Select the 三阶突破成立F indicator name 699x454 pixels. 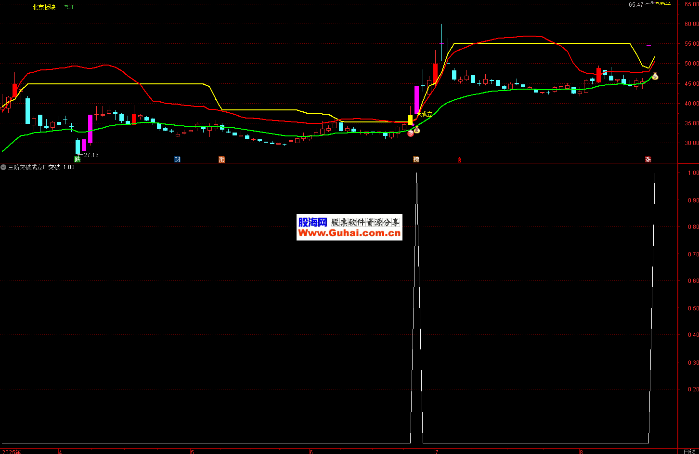(x=27, y=167)
